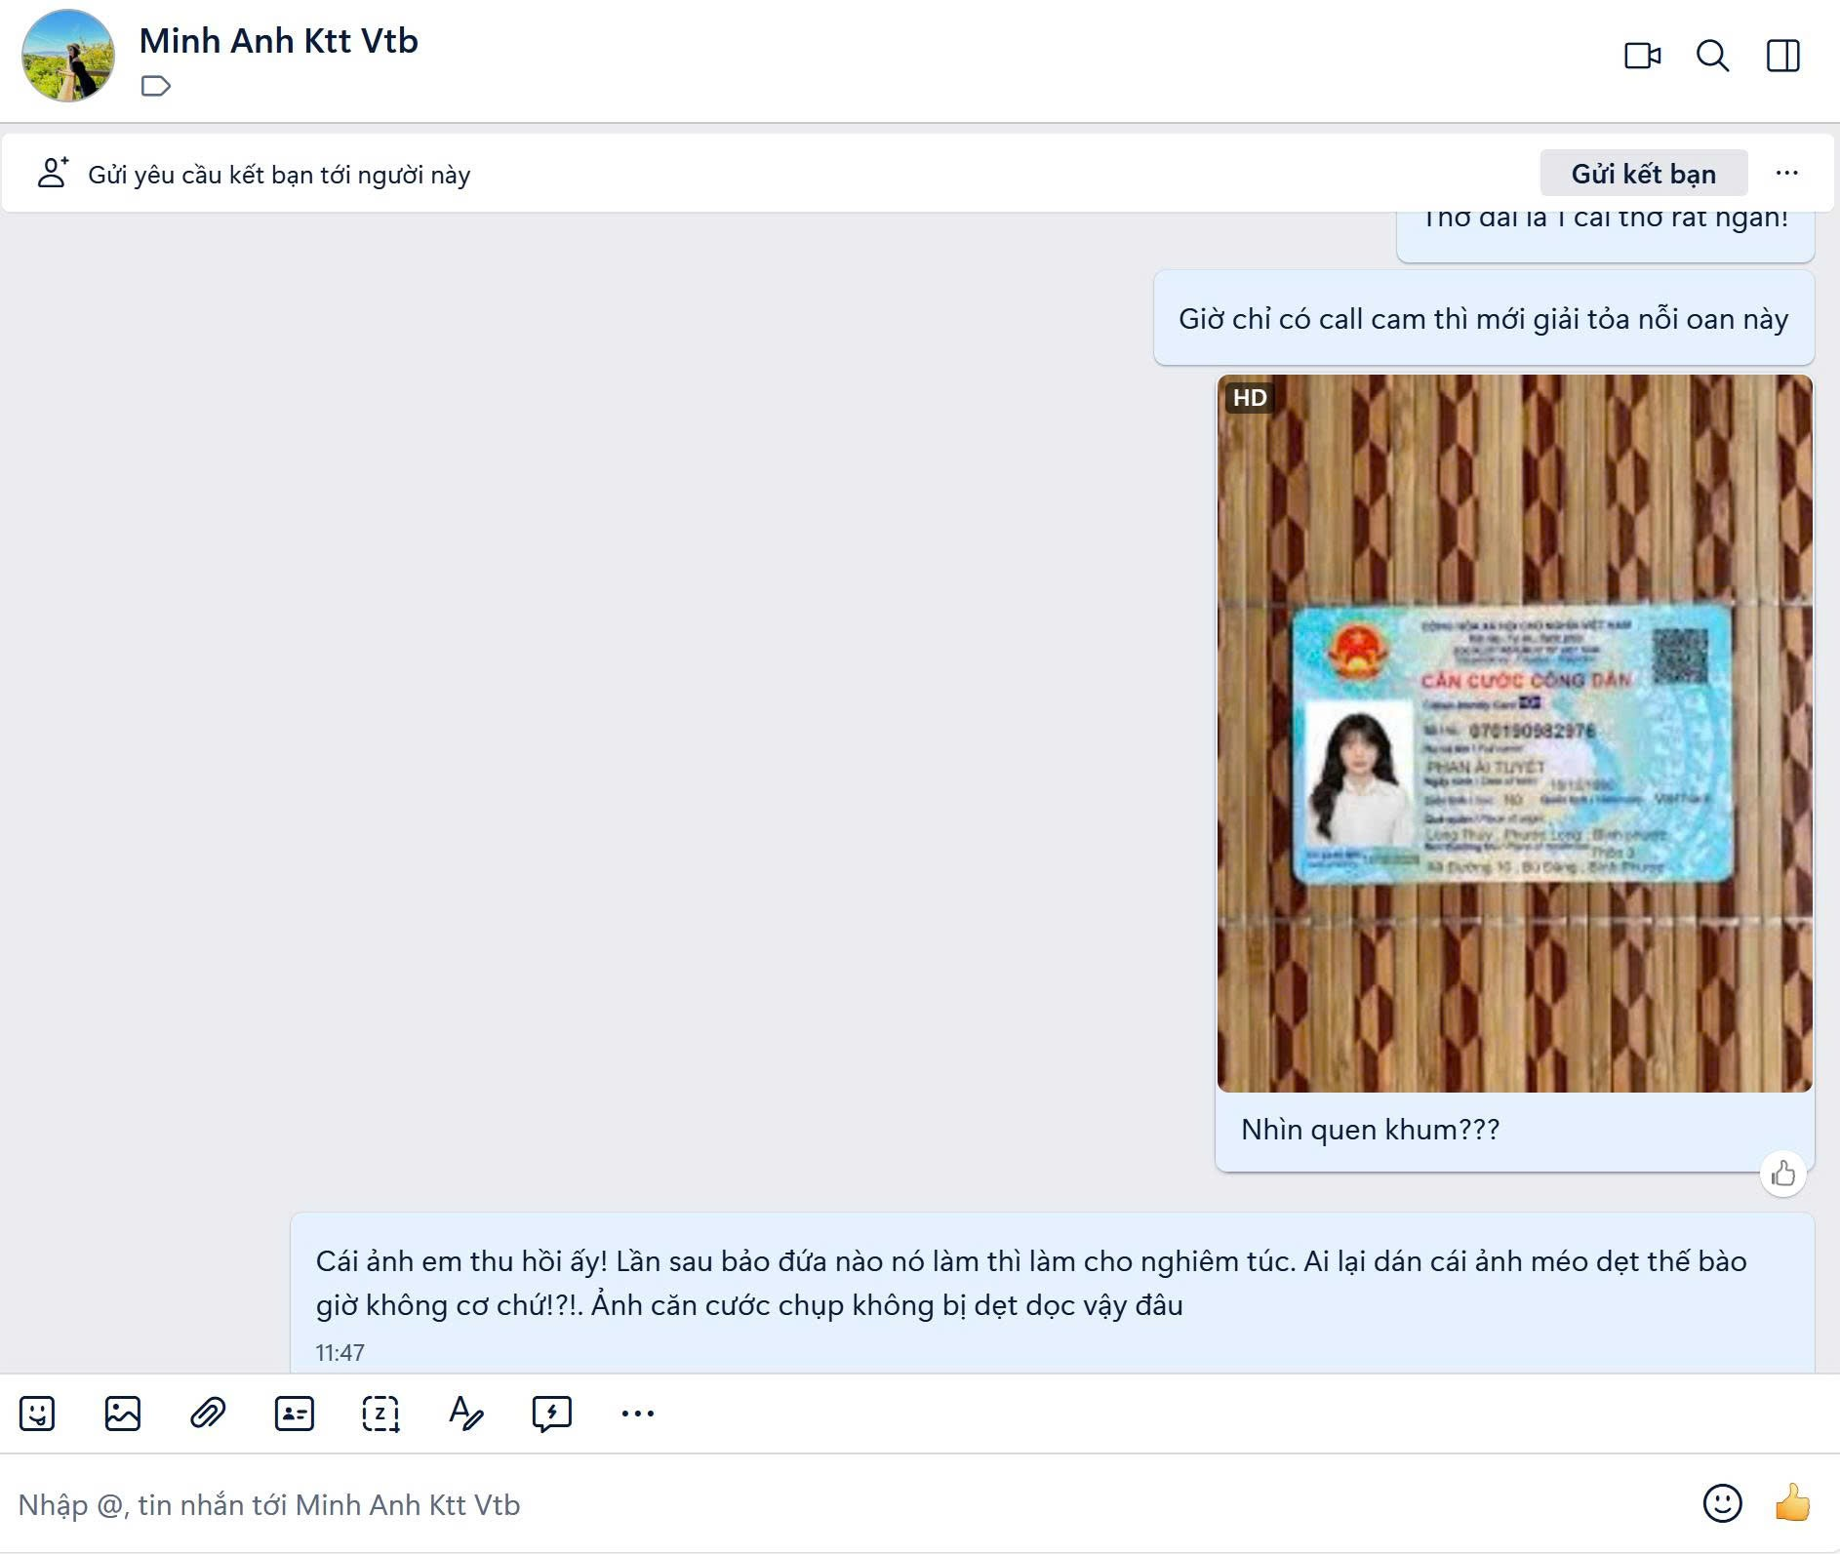Open the sticker picker in toolbar
1840x1554 pixels.
coord(37,1413)
